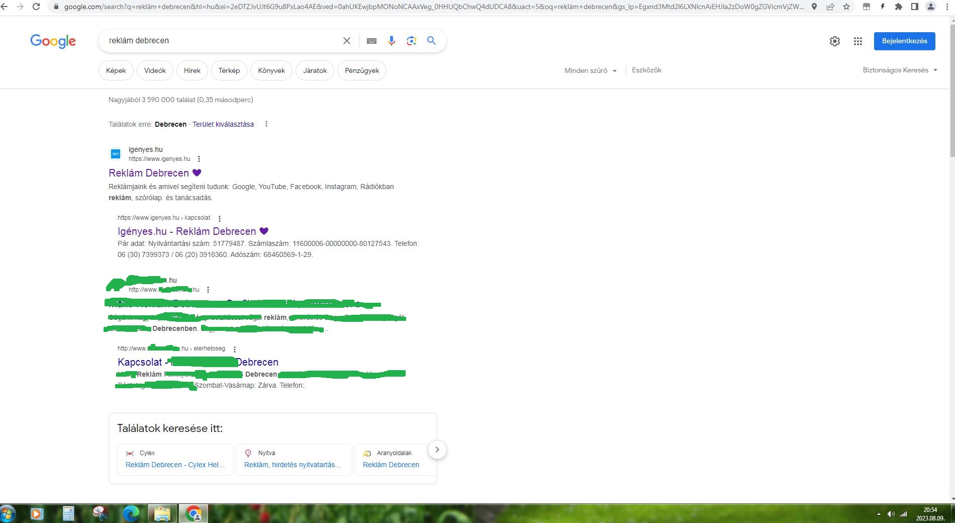955x523 pixels.
Task: Open the Eszközök tools option
Action: [x=646, y=70]
